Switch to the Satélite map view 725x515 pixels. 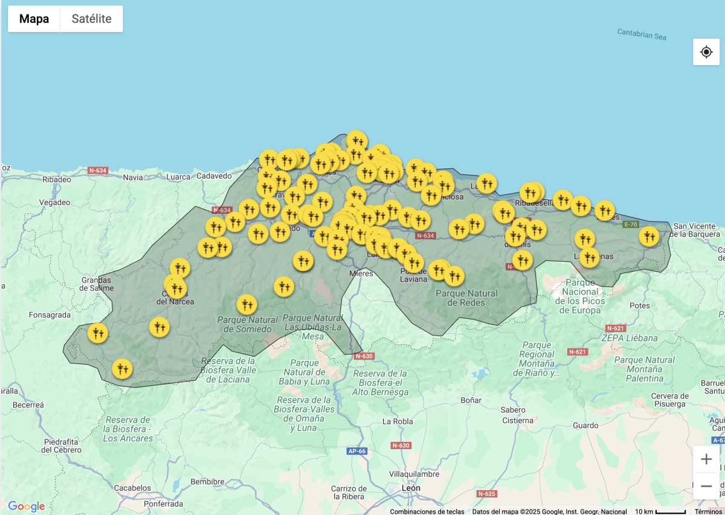(x=91, y=19)
